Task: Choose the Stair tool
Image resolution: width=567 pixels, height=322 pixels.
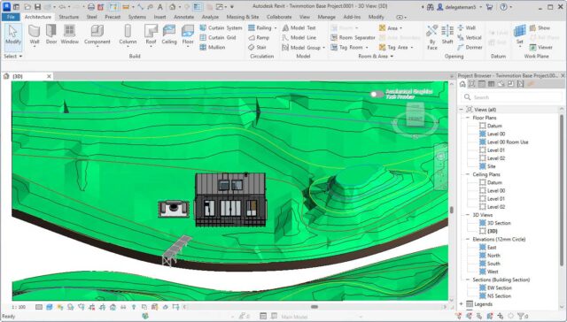Action: click(257, 47)
